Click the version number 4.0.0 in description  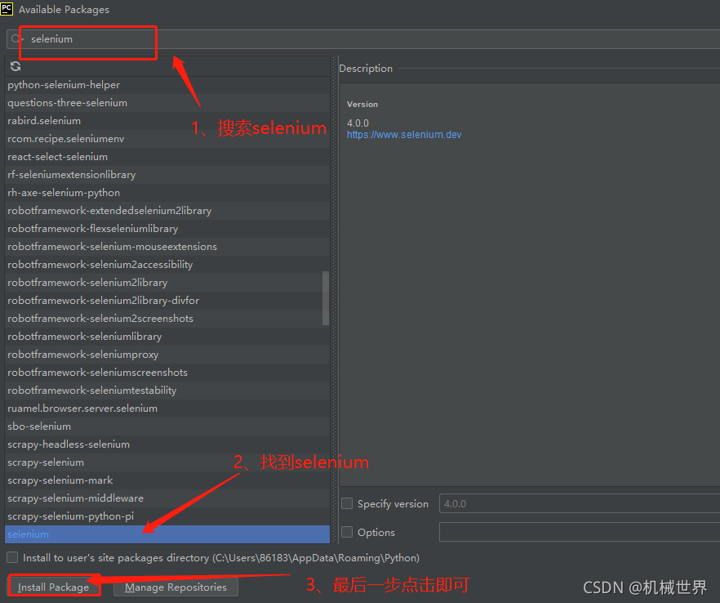click(x=358, y=123)
